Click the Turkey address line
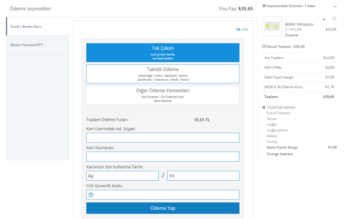Screen dimensions: 351x219 coord(272,142)
